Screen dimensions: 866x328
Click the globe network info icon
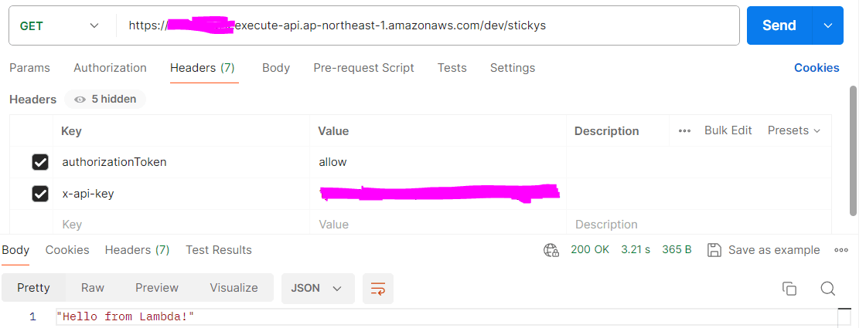tap(551, 250)
